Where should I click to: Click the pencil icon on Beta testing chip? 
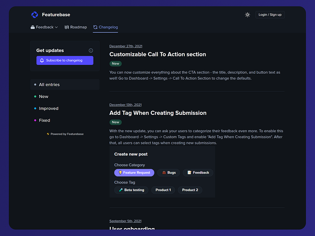pos(120,190)
